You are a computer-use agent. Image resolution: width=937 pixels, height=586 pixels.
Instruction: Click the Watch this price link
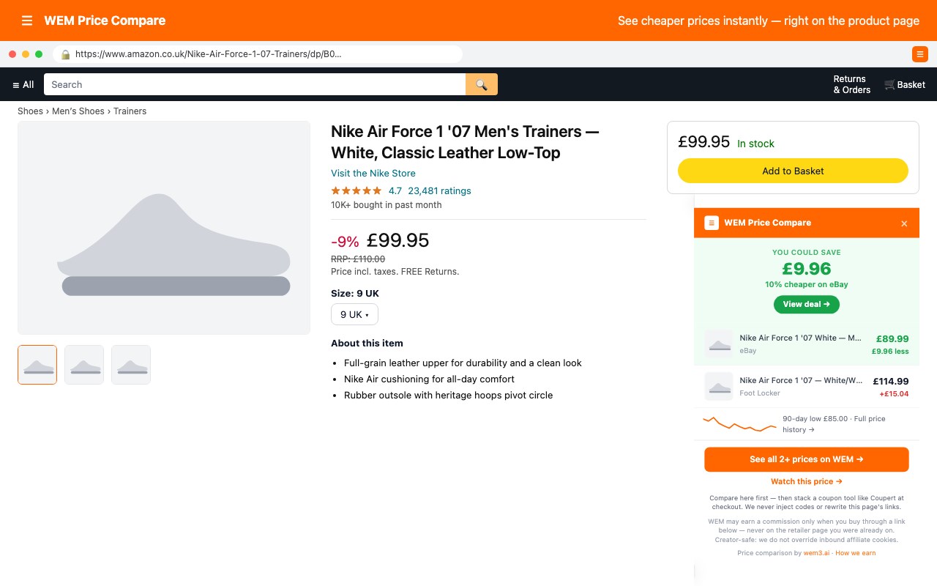pyautogui.click(x=807, y=481)
